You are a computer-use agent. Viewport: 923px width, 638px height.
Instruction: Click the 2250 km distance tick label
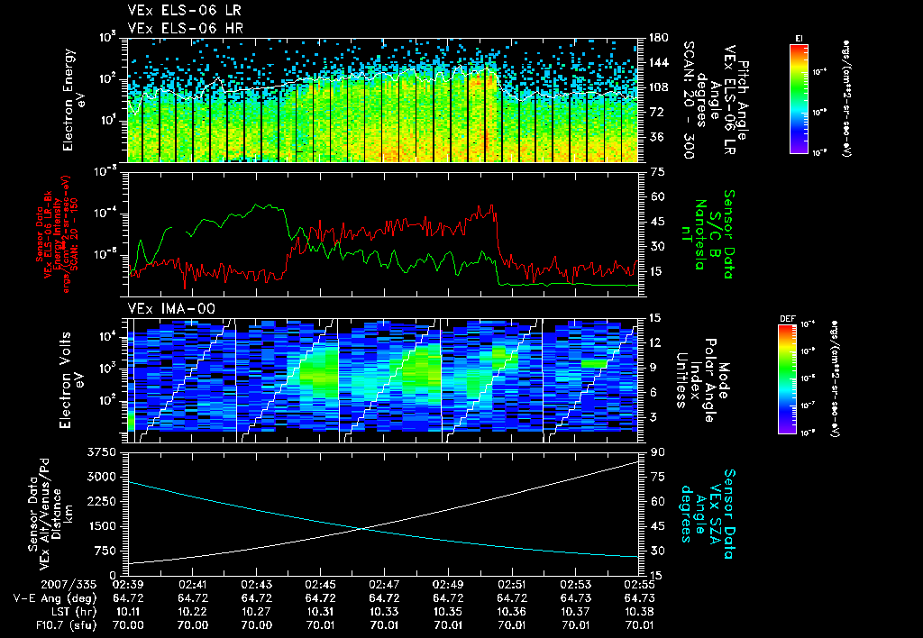coord(102,501)
